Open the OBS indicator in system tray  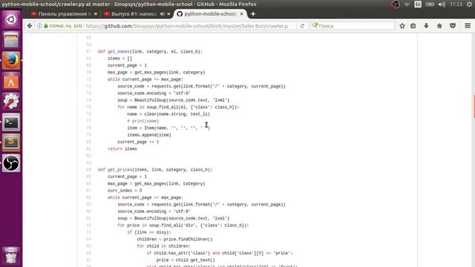coord(396,4)
